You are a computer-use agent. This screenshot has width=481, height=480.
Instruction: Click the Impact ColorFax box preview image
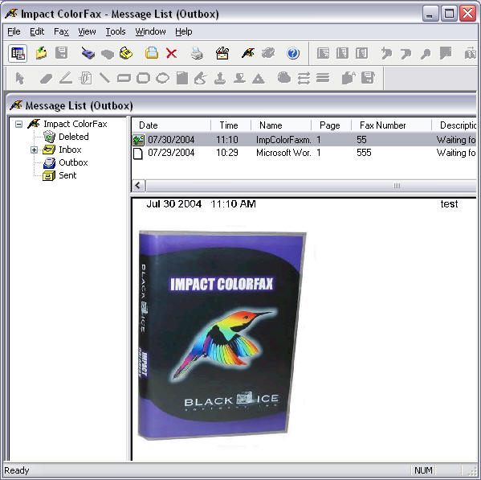click(x=222, y=334)
